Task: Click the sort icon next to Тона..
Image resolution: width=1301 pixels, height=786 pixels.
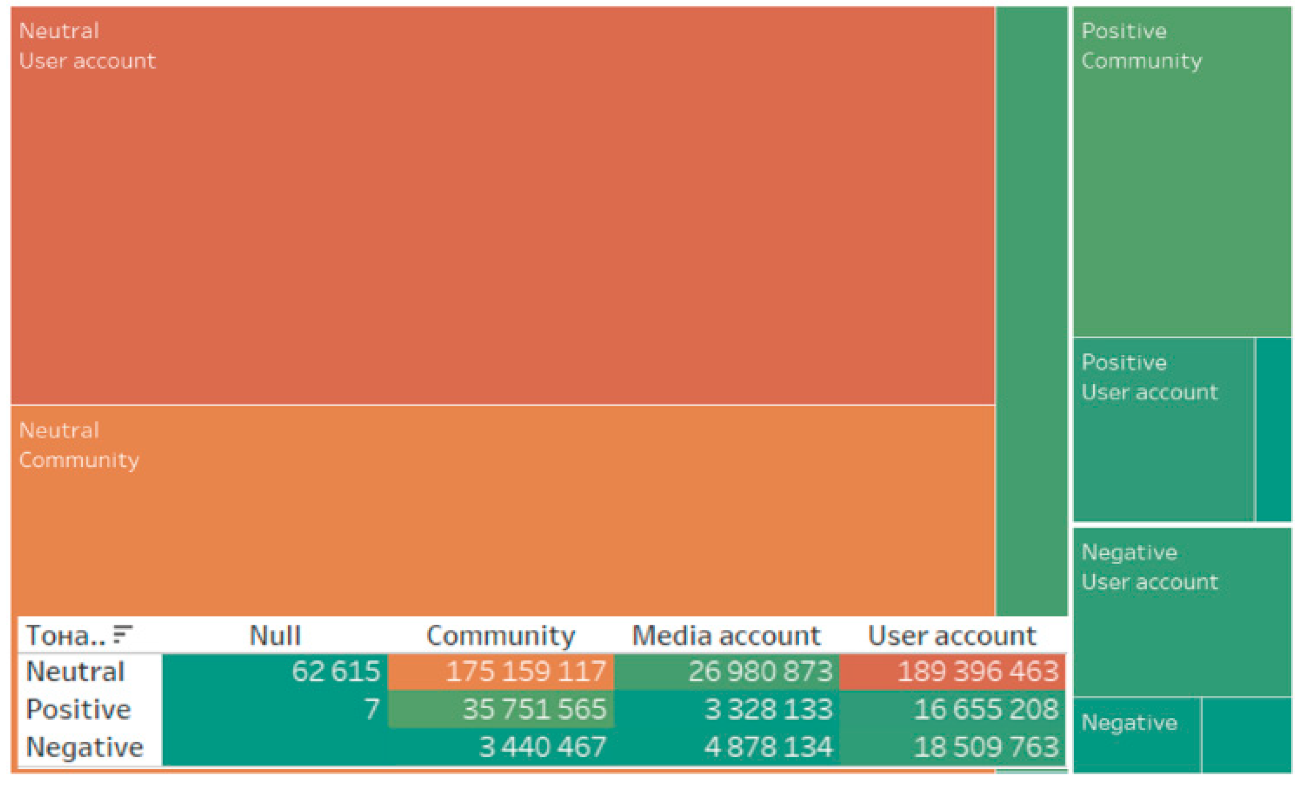Action: 123,634
